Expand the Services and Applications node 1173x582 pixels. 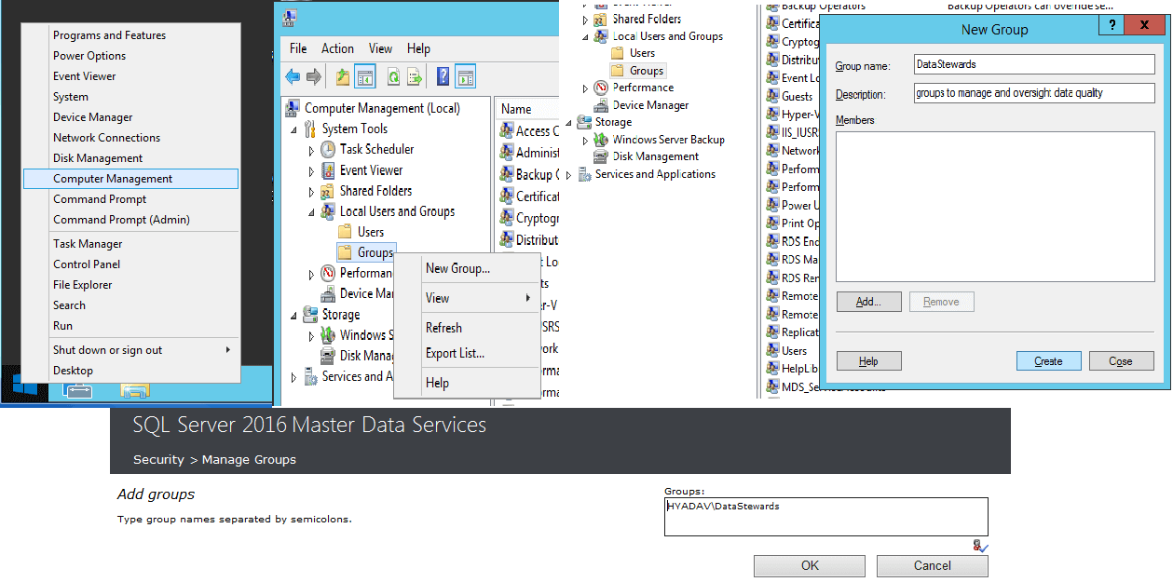295,377
